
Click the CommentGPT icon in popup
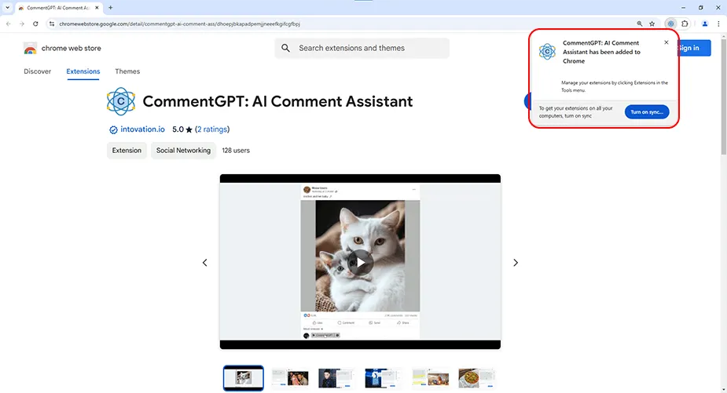[547, 51]
